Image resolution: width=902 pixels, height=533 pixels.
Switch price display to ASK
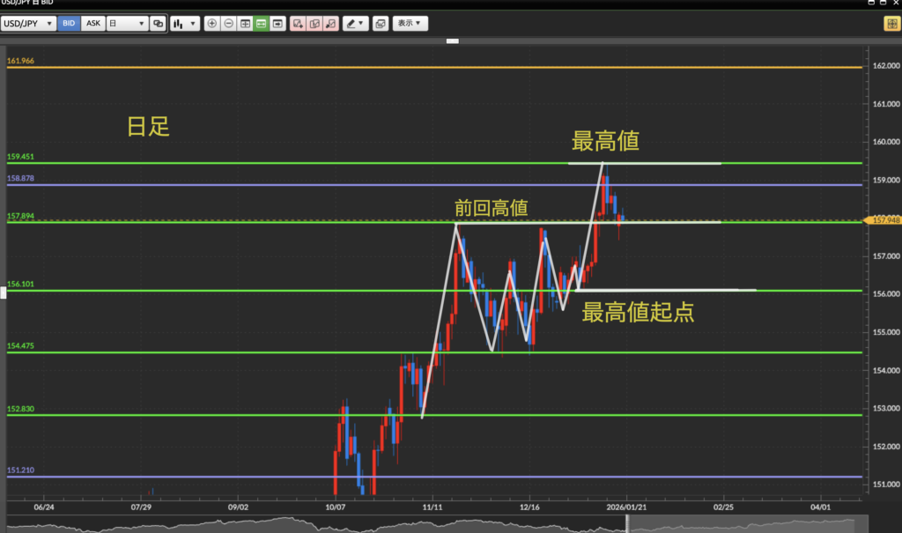(92, 24)
